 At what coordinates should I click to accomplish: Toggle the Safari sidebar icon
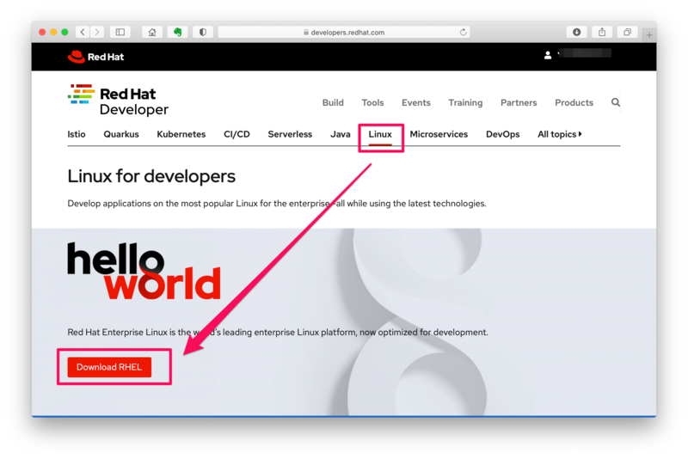(120, 32)
